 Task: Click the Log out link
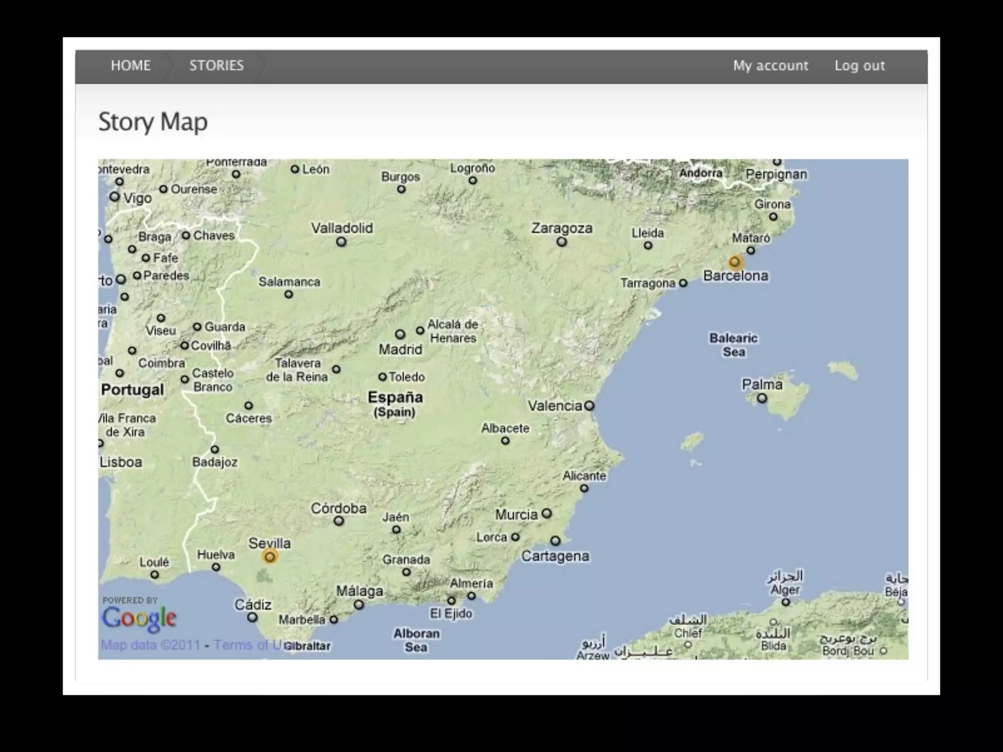pyautogui.click(x=860, y=66)
